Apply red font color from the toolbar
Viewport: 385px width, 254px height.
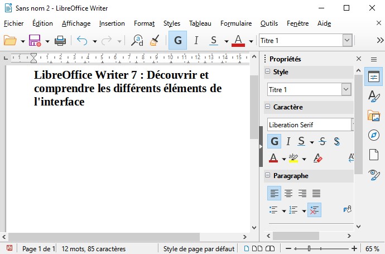[238, 41]
